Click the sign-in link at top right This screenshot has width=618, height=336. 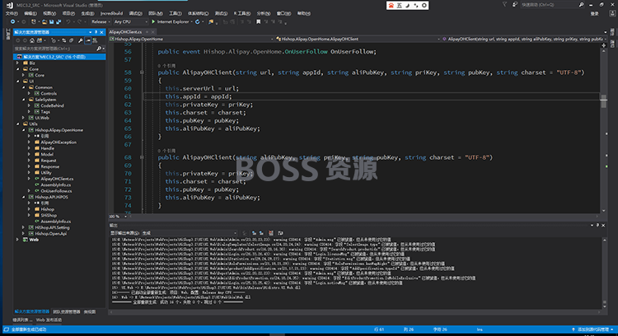click(594, 13)
